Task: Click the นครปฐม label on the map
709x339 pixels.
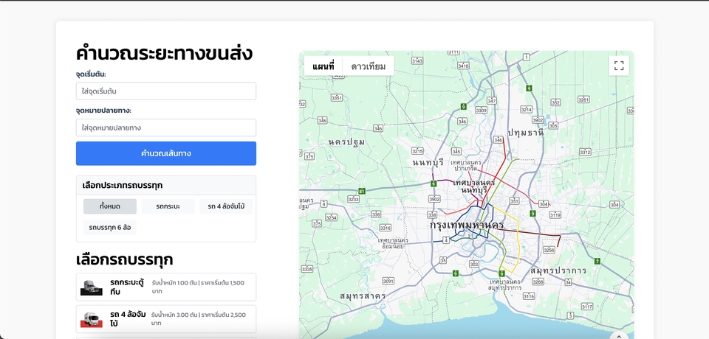Action: point(347,141)
